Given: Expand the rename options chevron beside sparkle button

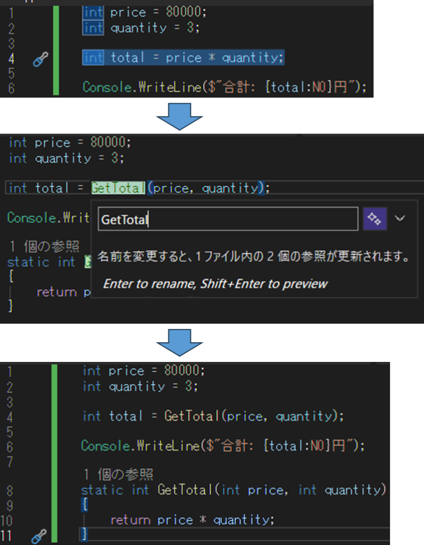Looking at the screenshot, I should (x=400, y=218).
